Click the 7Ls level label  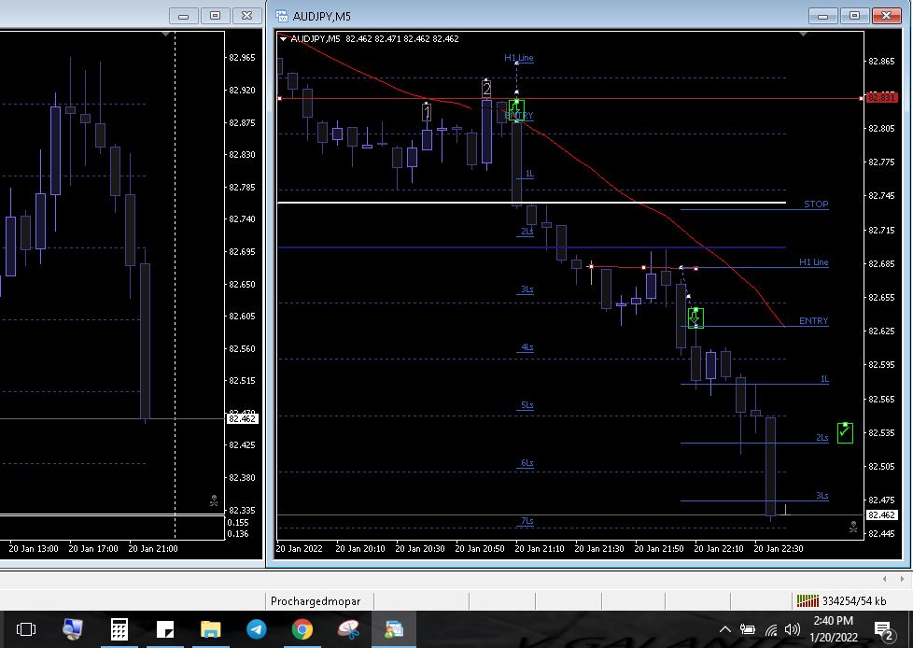[527, 520]
